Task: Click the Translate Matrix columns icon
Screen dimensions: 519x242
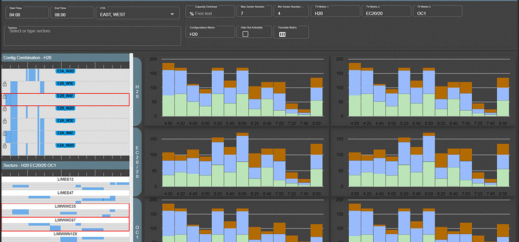Action: (282, 34)
